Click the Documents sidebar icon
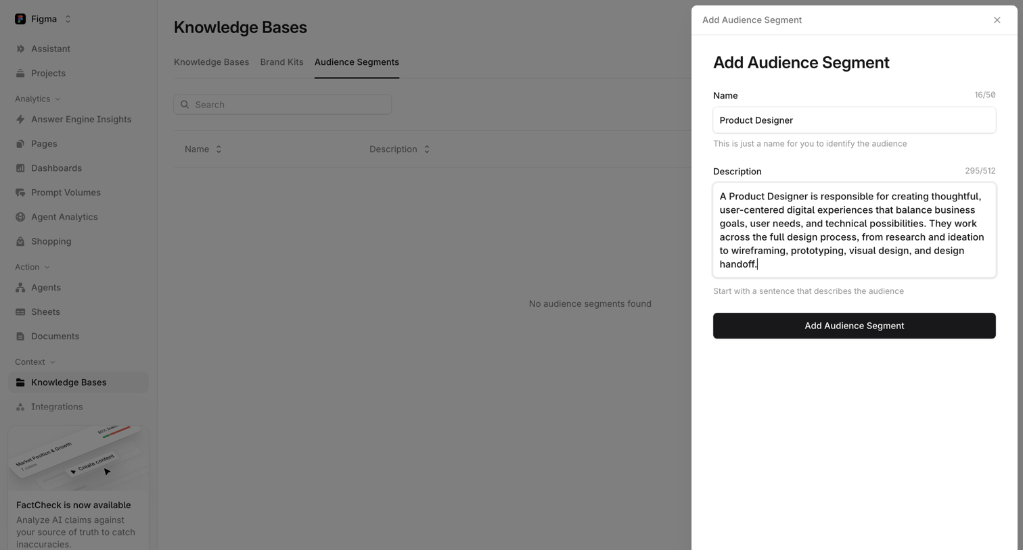The height and width of the screenshot is (550, 1023). (x=20, y=336)
